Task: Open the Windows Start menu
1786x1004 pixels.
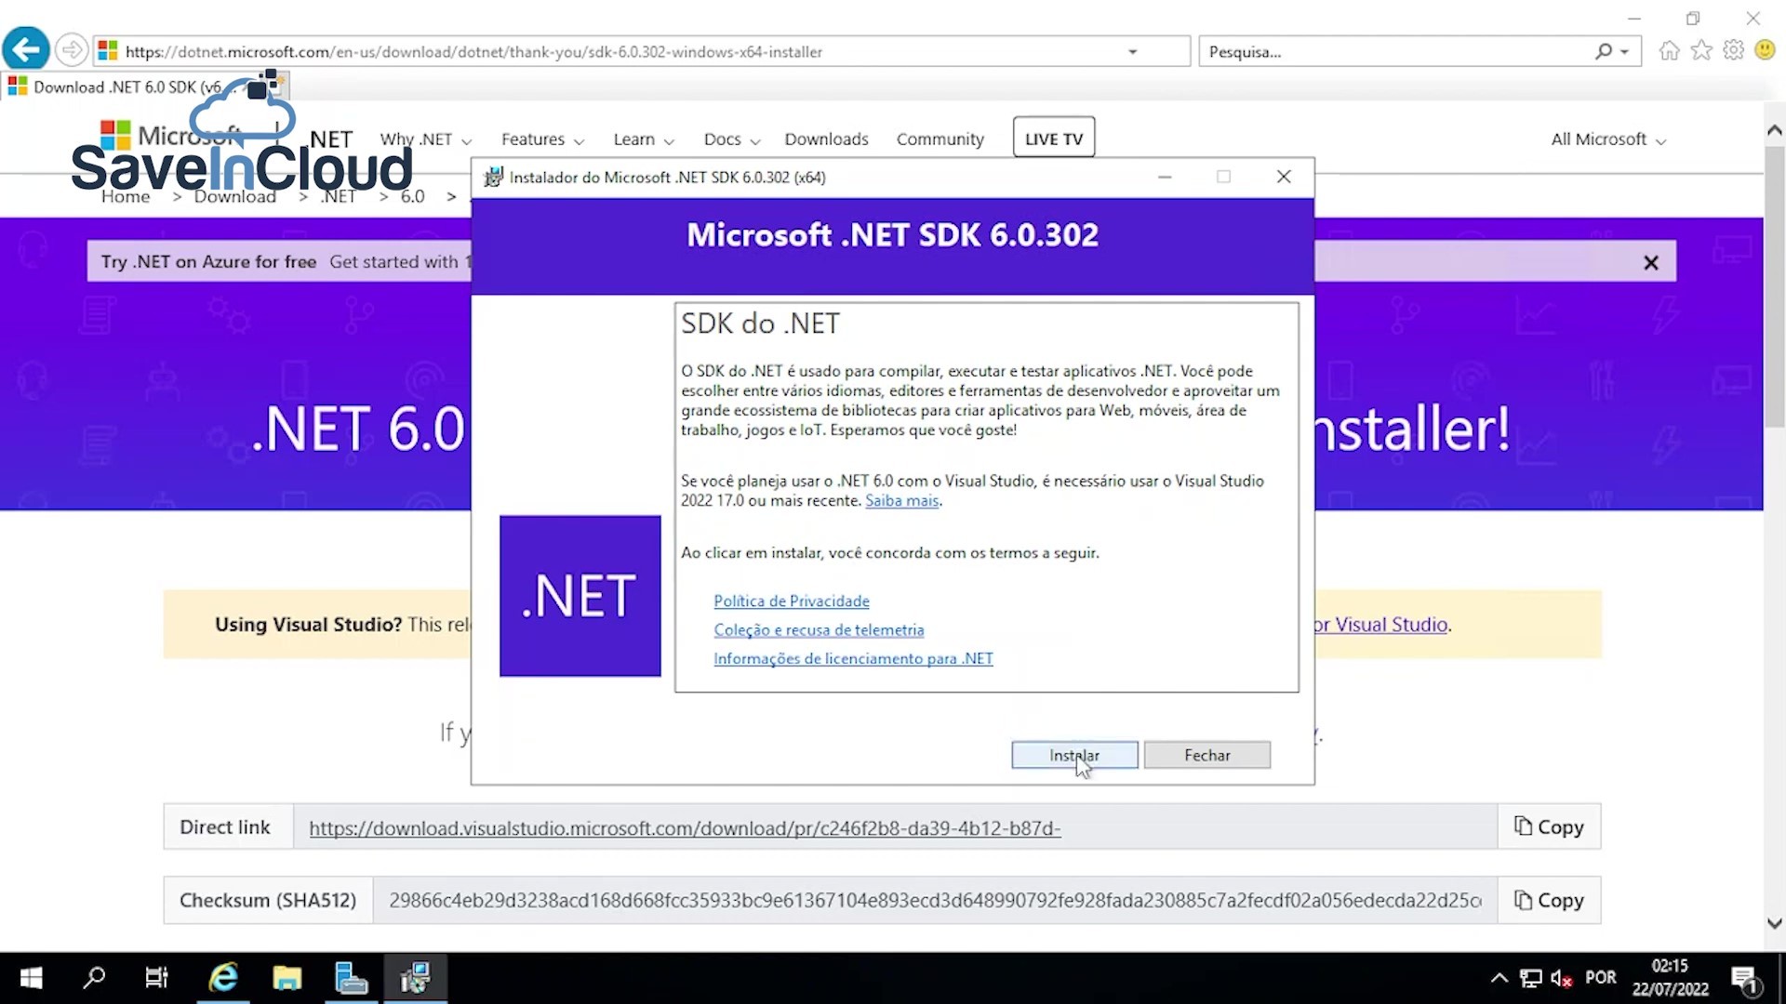Action: click(31, 978)
